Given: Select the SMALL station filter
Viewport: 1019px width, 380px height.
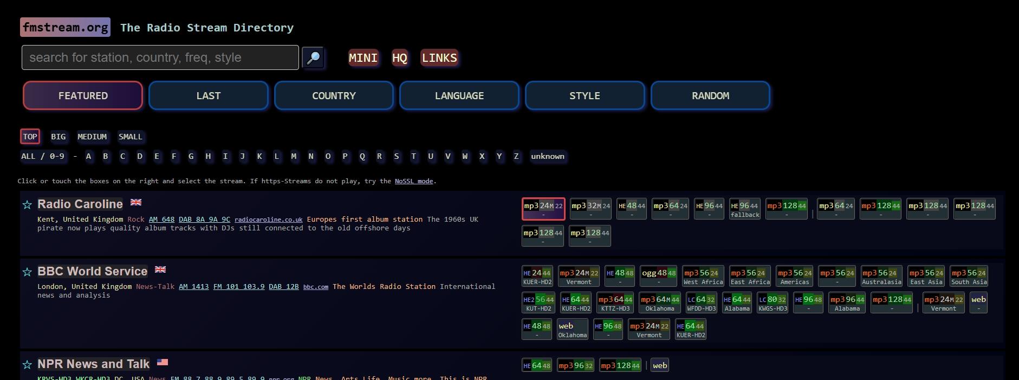Looking at the screenshot, I should (x=131, y=137).
